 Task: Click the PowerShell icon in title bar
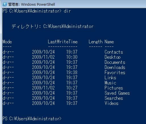coord(5,4)
